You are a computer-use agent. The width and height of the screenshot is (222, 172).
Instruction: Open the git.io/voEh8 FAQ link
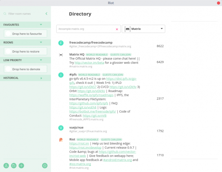coord(83,107)
